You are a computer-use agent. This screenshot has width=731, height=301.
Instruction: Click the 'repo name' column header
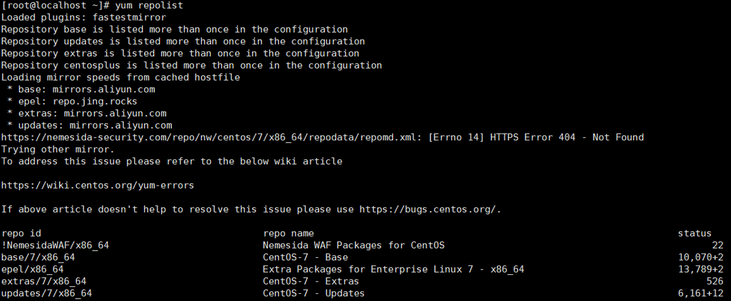(x=288, y=233)
